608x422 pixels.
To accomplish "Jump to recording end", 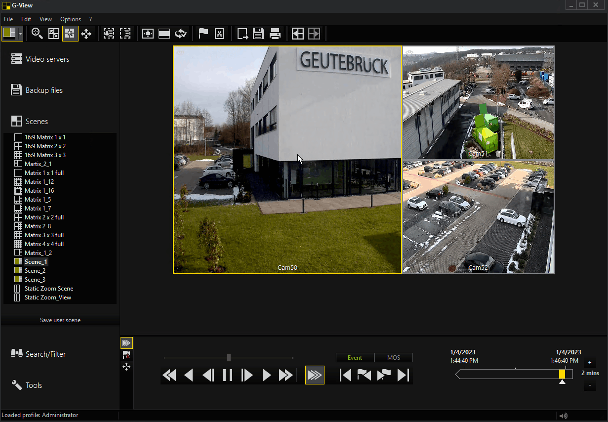I will point(403,376).
